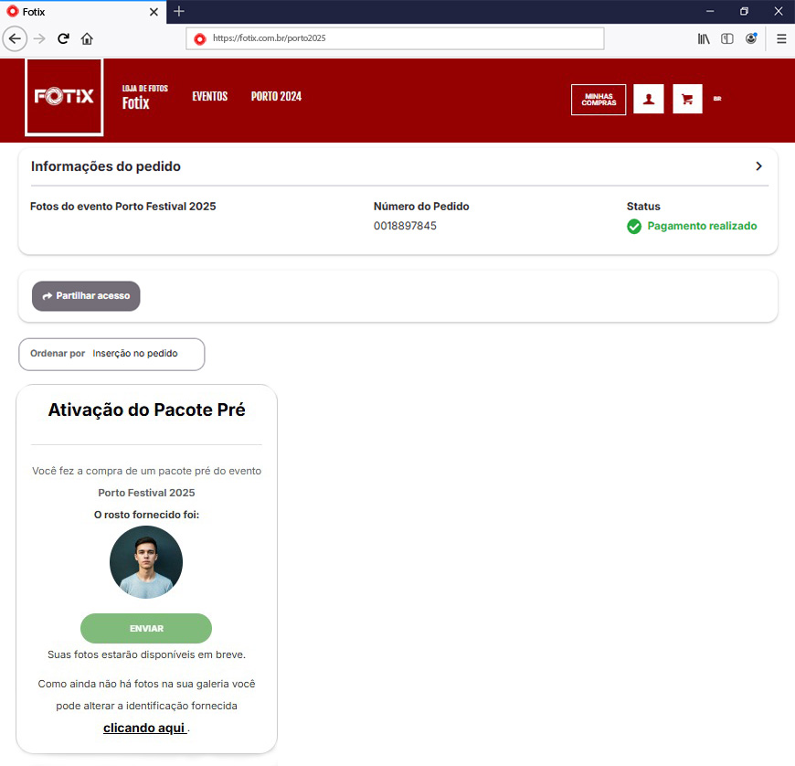Open the Ordenar por dropdown

pos(111,354)
